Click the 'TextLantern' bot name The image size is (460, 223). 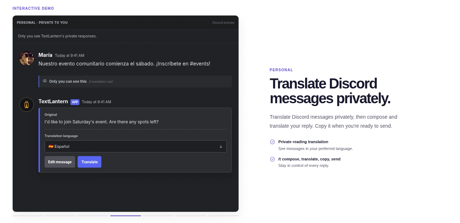point(53,101)
